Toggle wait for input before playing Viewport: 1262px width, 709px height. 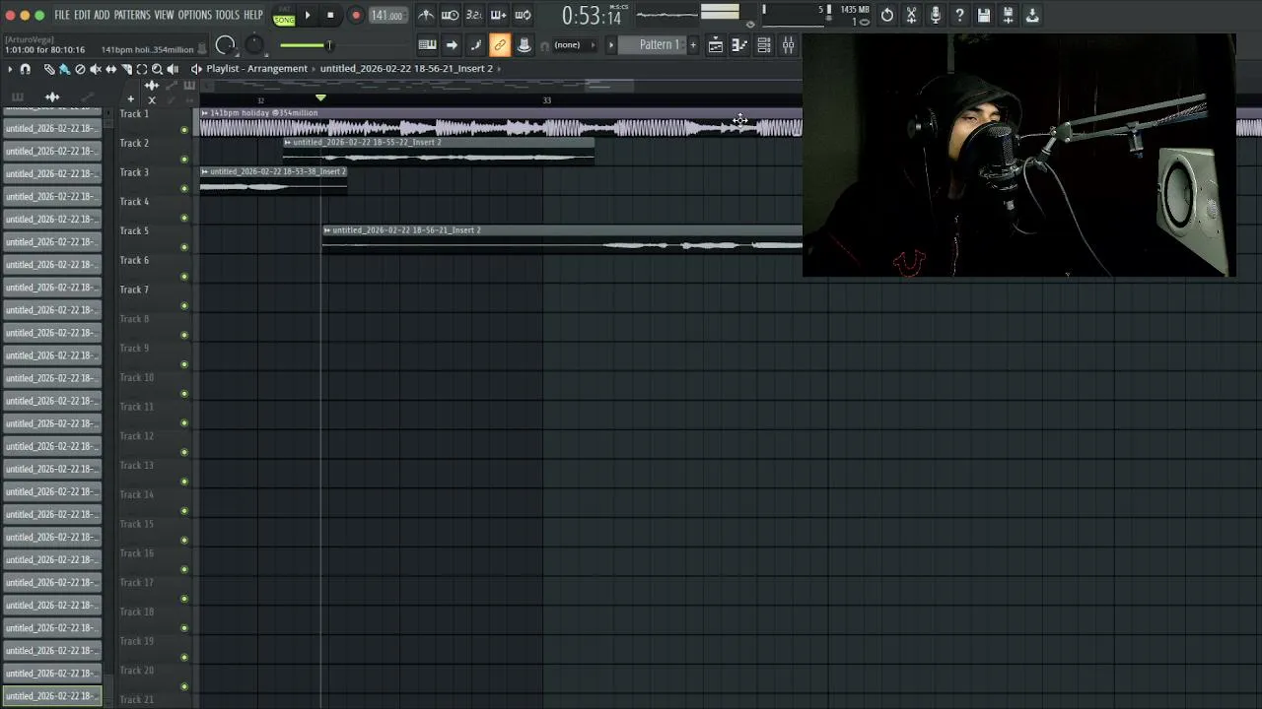coord(450,15)
